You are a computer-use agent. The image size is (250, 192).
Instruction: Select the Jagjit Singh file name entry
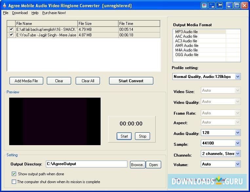point(47,35)
